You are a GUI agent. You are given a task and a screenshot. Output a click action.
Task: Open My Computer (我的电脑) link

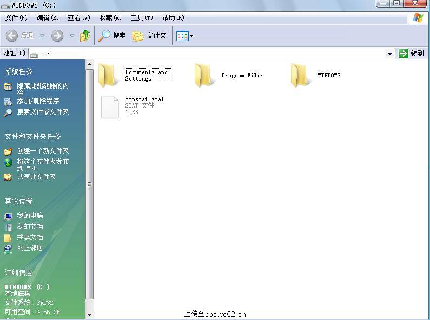pos(30,216)
